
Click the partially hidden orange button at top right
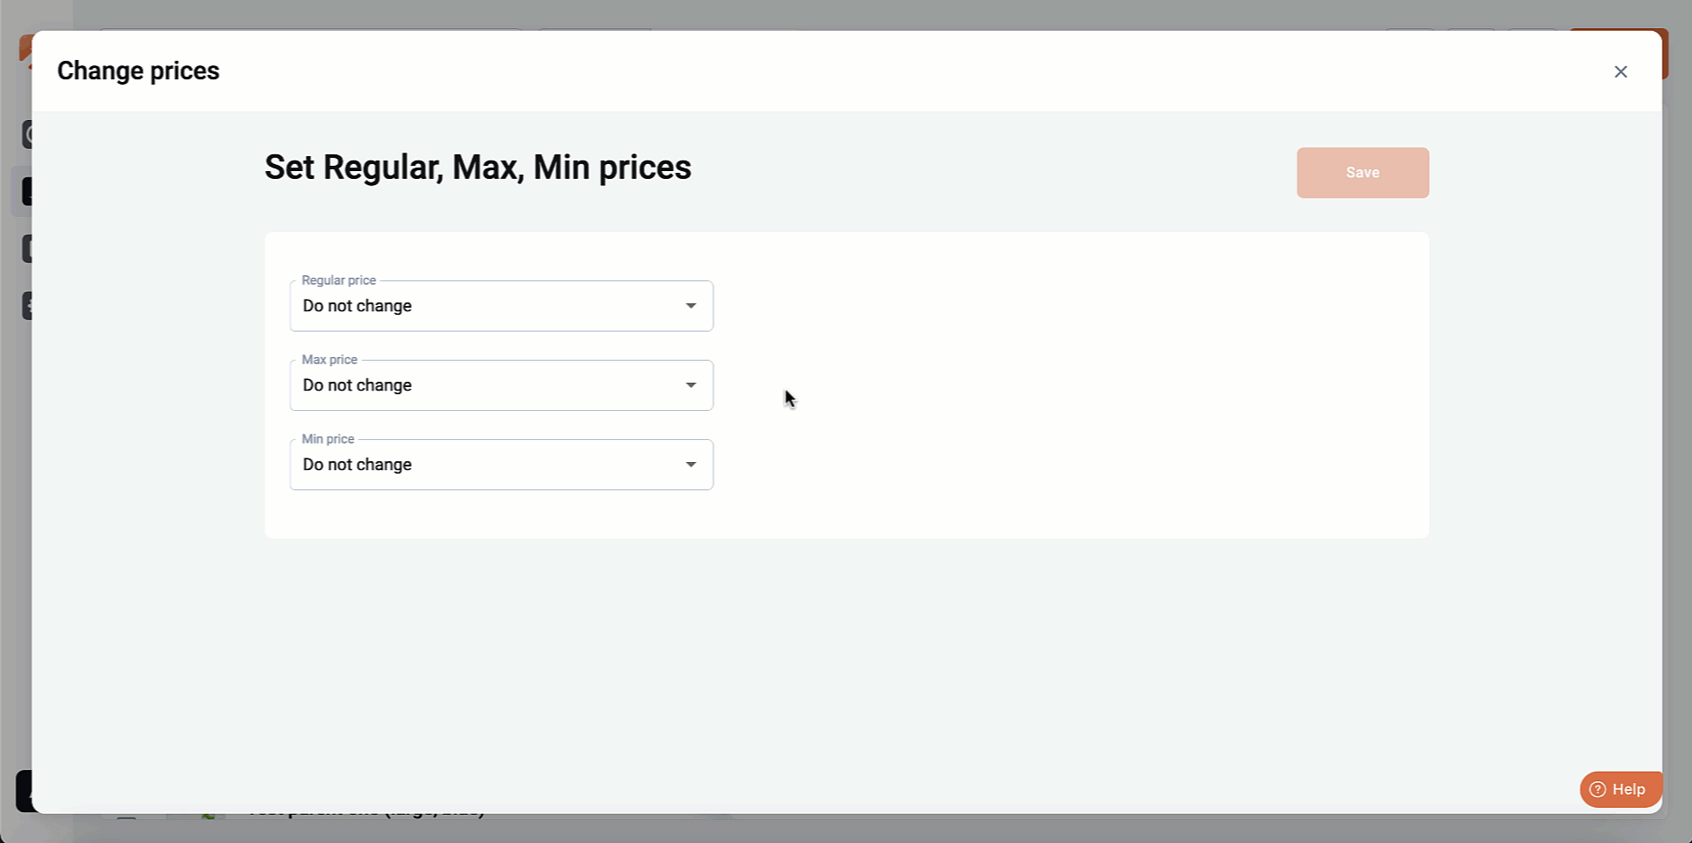[x=1665, y=55]
